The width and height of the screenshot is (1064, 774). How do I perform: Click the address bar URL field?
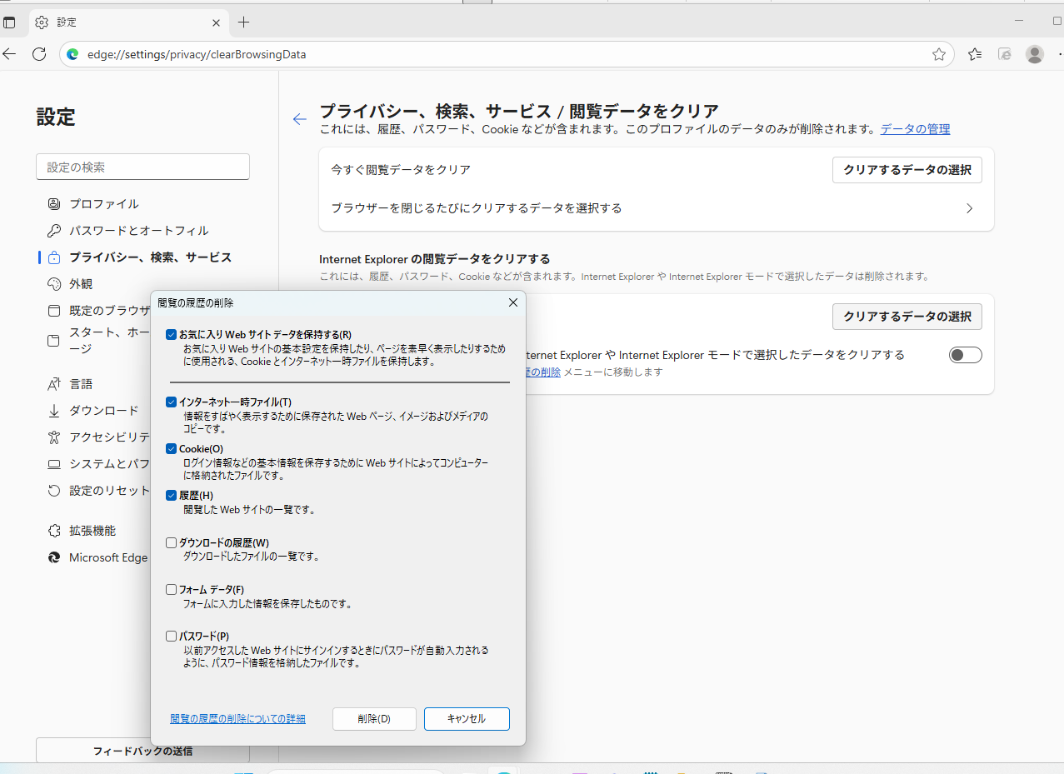pyautogui.click(x=507, y=54)
